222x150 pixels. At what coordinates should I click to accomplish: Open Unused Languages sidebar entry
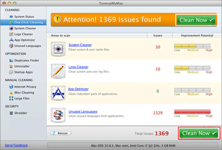[x=28, y=46]
